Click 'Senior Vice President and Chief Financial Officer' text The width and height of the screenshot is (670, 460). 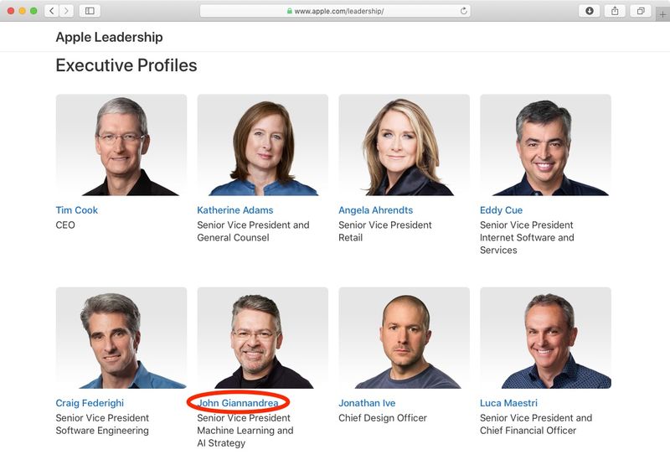click(536, 424)
